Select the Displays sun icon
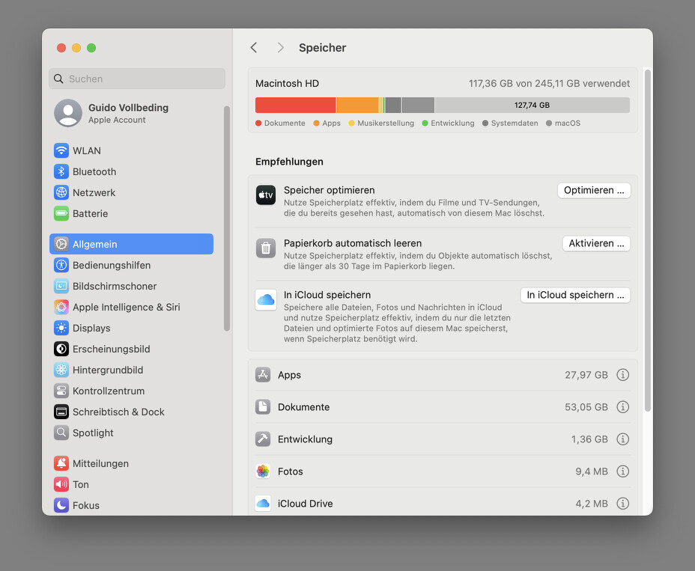The image size is (695, 571). (x=61, y=329)
